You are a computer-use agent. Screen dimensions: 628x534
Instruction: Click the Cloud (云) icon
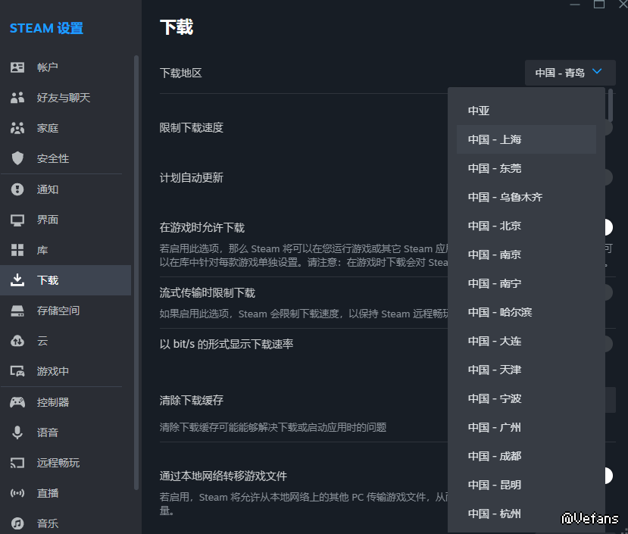point(17,341)
